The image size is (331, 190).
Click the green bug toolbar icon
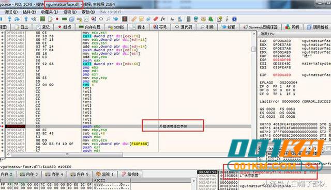[x=210, y=19]
